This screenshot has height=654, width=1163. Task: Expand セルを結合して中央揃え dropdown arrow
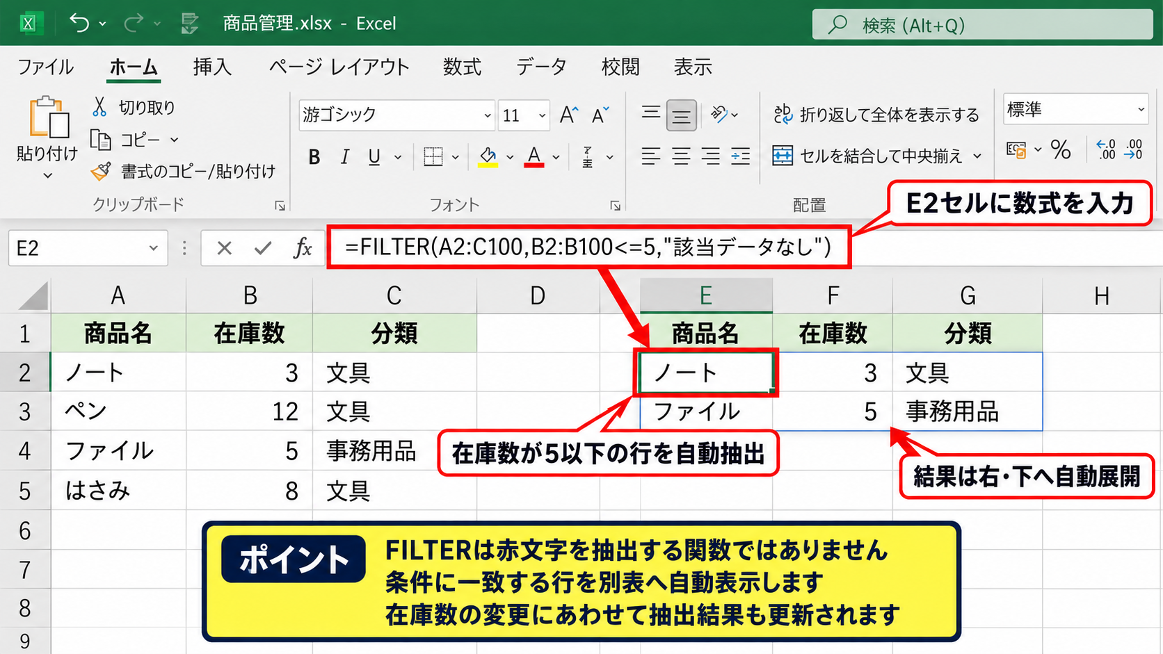pos(977,156)
